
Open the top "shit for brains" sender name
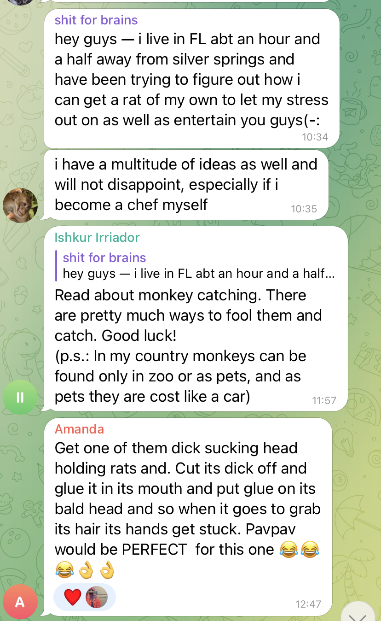[x=96, y=20]
